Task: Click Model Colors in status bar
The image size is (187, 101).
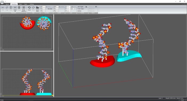Action: pos(180,98)
